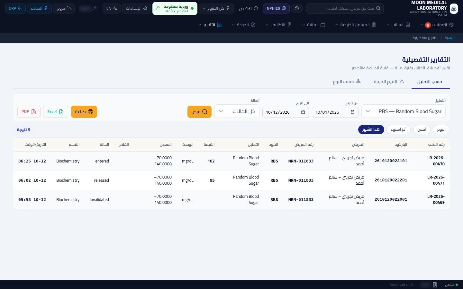Go to العيادة clinic button
Viewport: 463px width, 289px height.
coord(39,8)
